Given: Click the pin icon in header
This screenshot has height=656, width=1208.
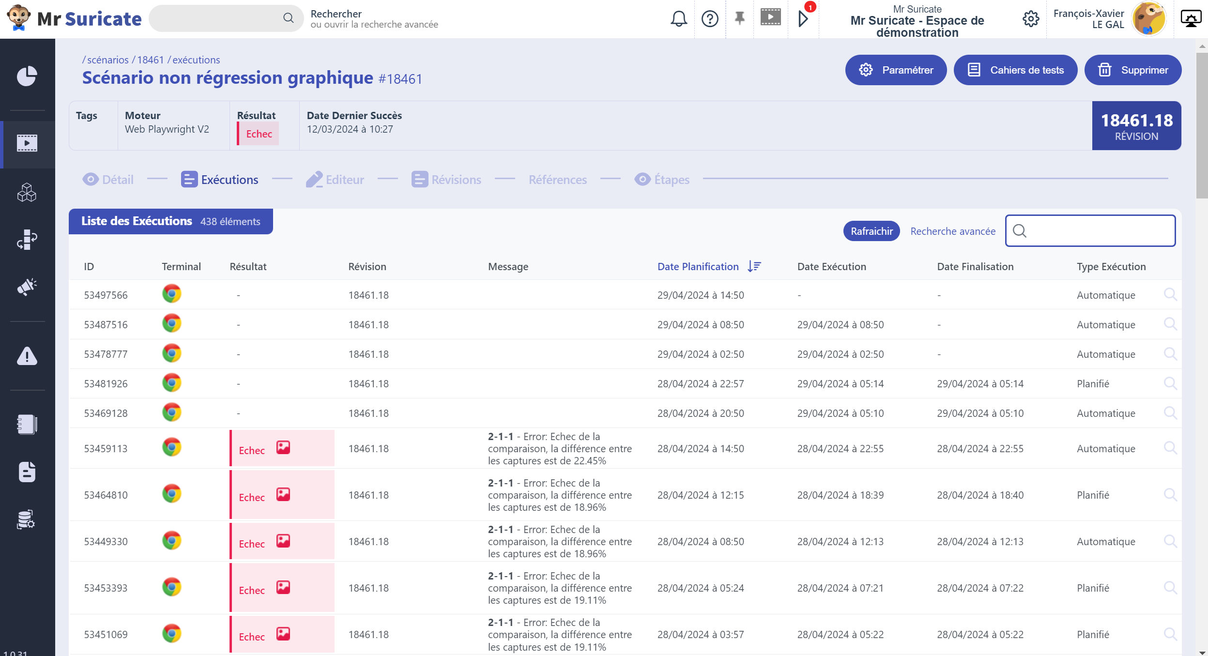Looking at the screenshot, I should tap(739, 18).
